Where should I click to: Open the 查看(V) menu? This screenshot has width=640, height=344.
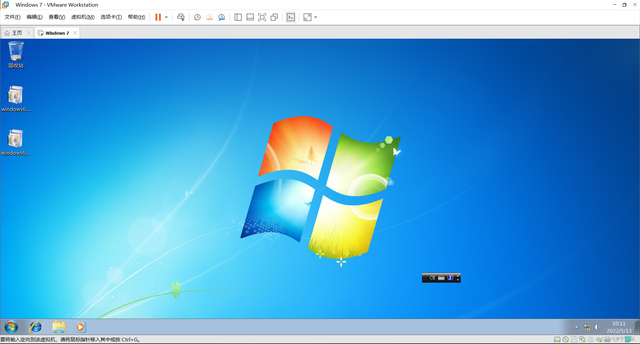pos(57,17)
